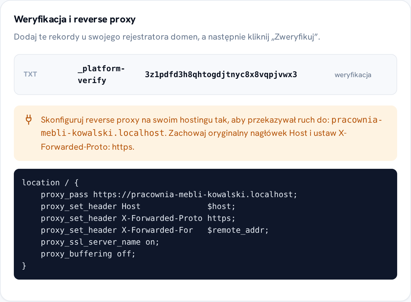
Task: Click the closing brace in the code block
Action: (24, 266)
